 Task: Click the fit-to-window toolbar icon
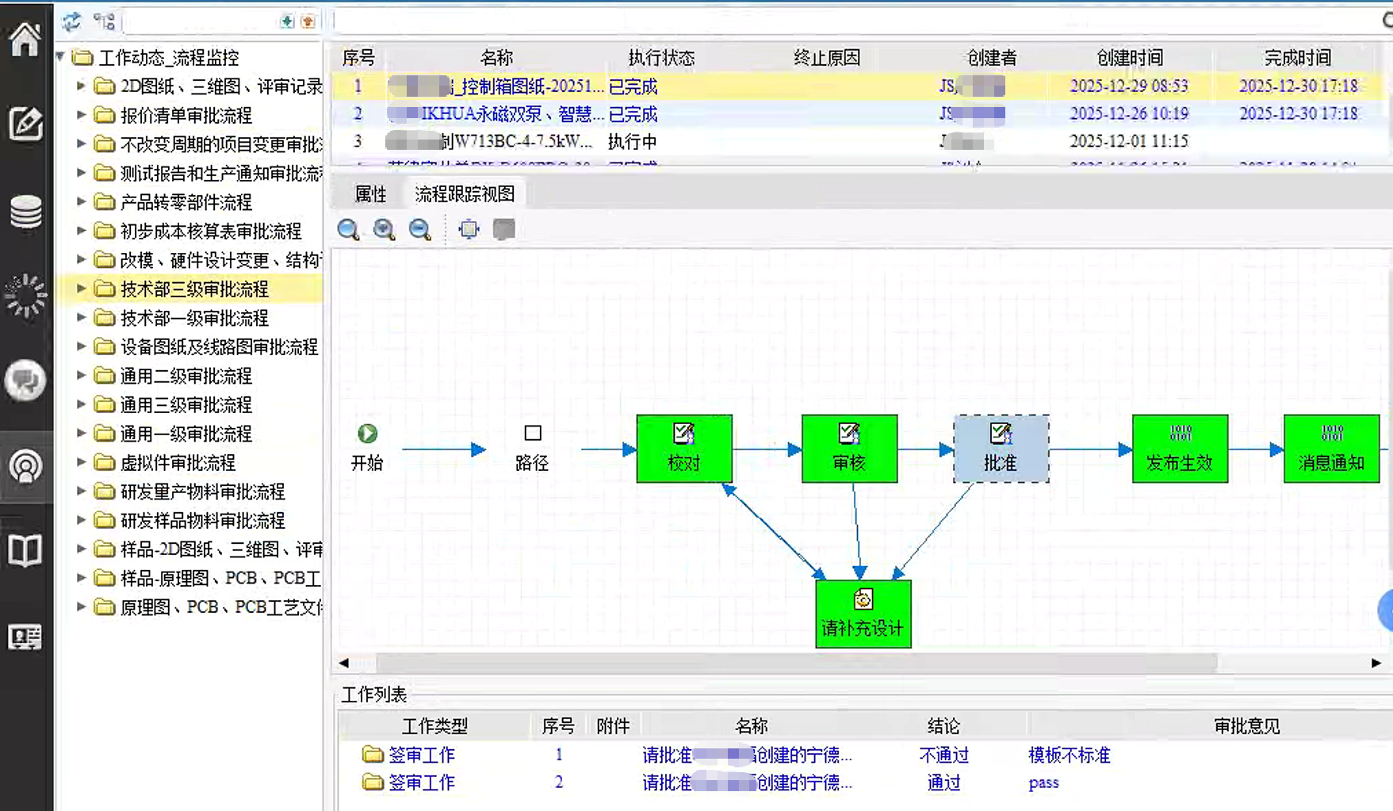469,230
